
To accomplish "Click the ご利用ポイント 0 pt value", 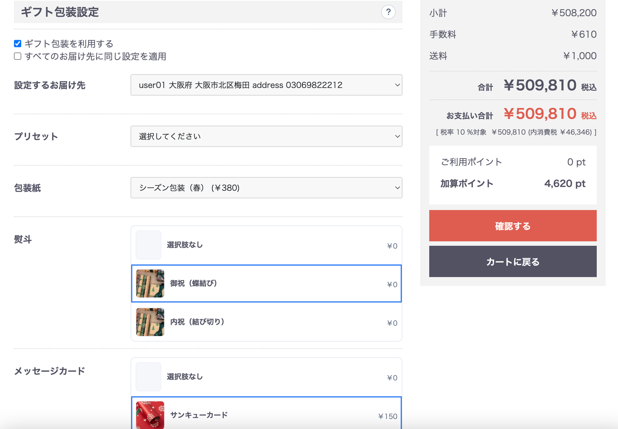I will click(x=576, y=162).
